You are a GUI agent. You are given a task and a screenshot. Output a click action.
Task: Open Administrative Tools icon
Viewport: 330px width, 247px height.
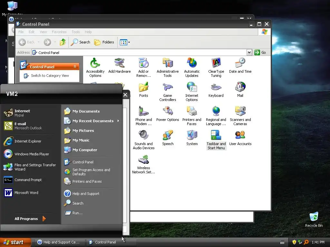click(168, 67)
